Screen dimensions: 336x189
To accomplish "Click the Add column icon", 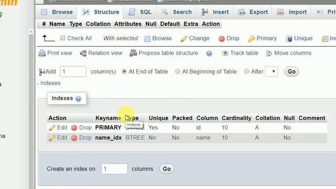I will (x=42, y=72).
